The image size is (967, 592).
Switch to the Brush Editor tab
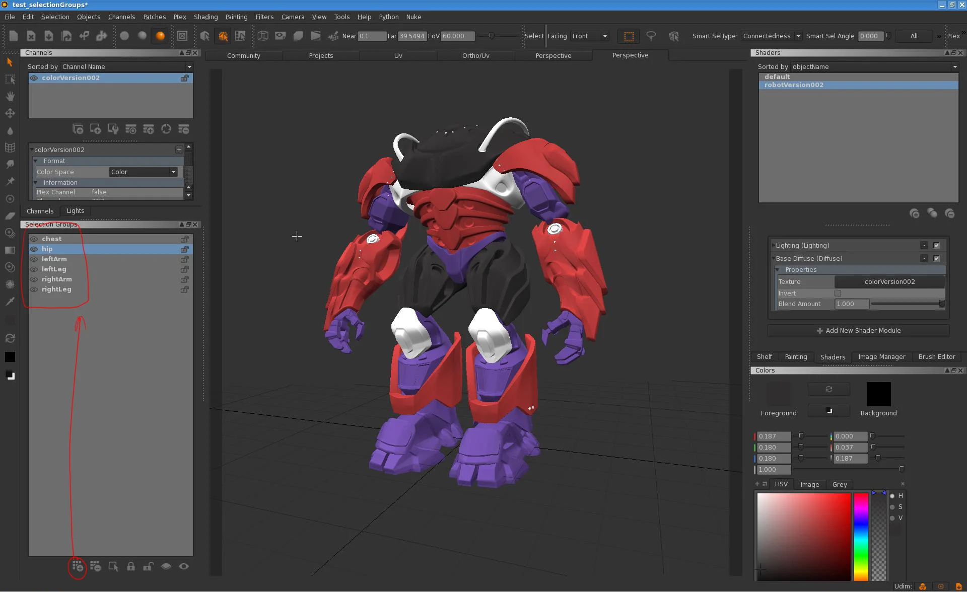[936, 357]
